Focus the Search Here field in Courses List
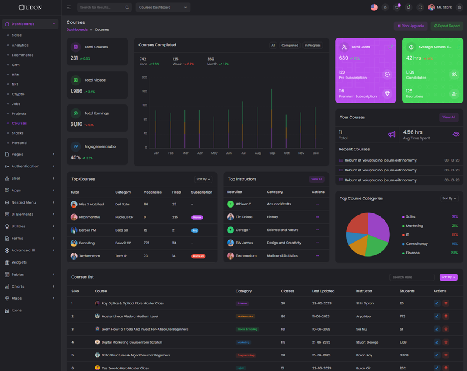This screenshot has height=371, width=467. tap(412, 277)
